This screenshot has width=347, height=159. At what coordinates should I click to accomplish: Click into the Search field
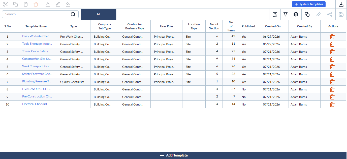click(x=37, y=14)
